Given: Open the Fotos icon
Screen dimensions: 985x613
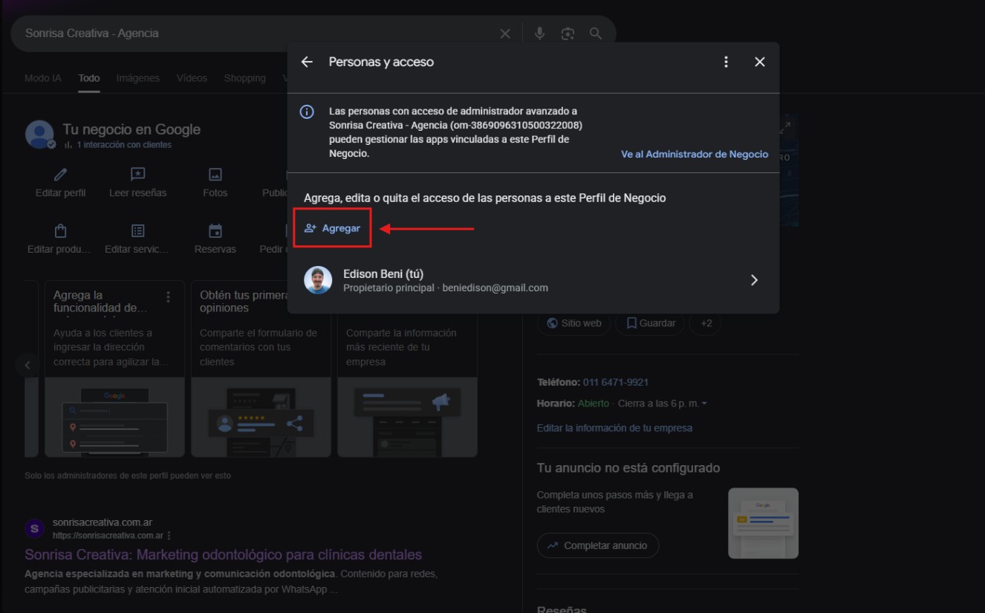Looking at the screenshot, I should tap(215, 175).
